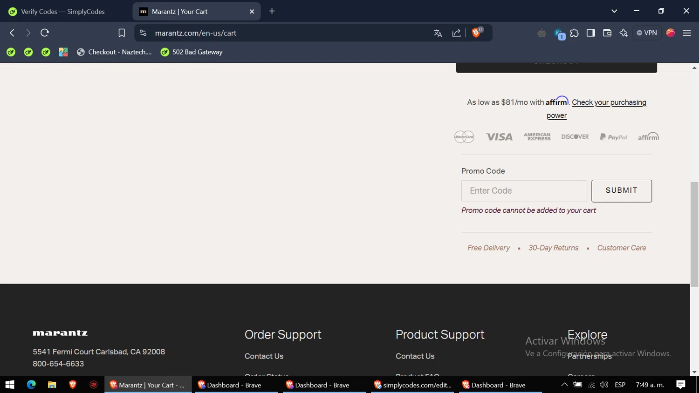699x393 pixels.
Task: Toggle the browser sidebar panel icon
Action: click(591, 33)
